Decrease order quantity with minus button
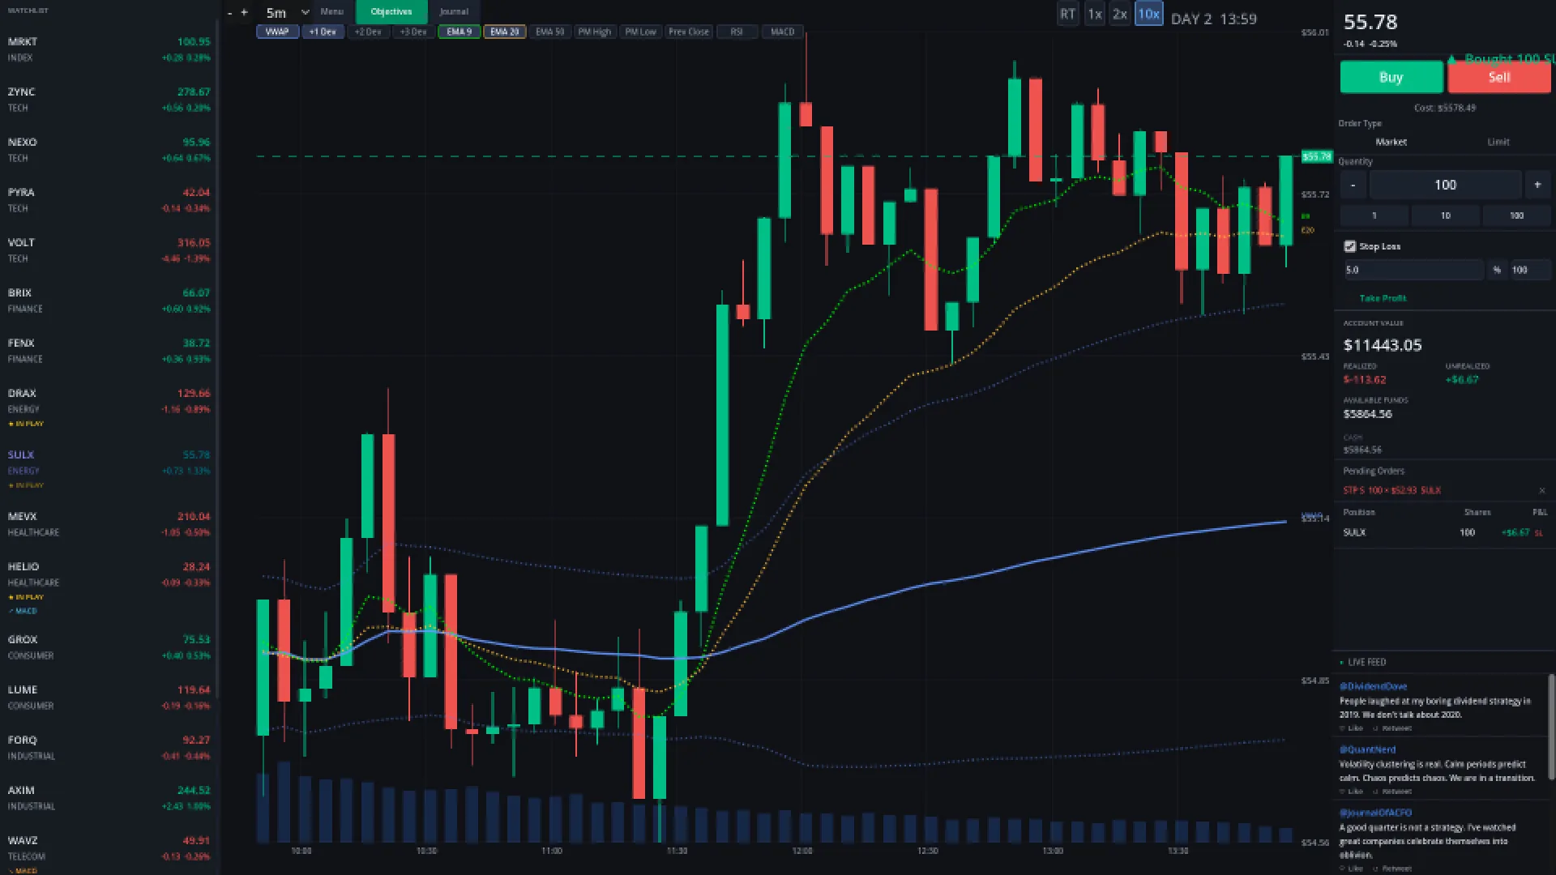The width and height of the screenshot is (1556, 875). tap(1353, 185)
